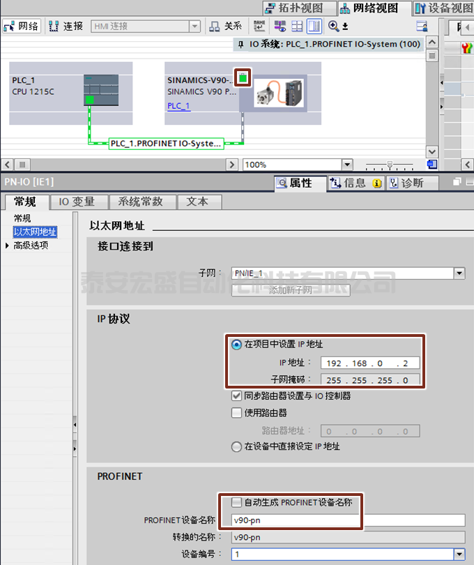Image resolution: width=474 pixels, height=565 pixels.
Task: Open the 100% zoom level dropdown
Action: tap(347, 165)
